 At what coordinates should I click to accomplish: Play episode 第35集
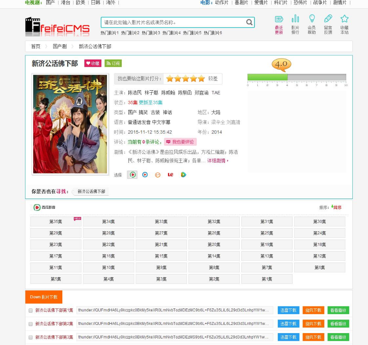56,222
